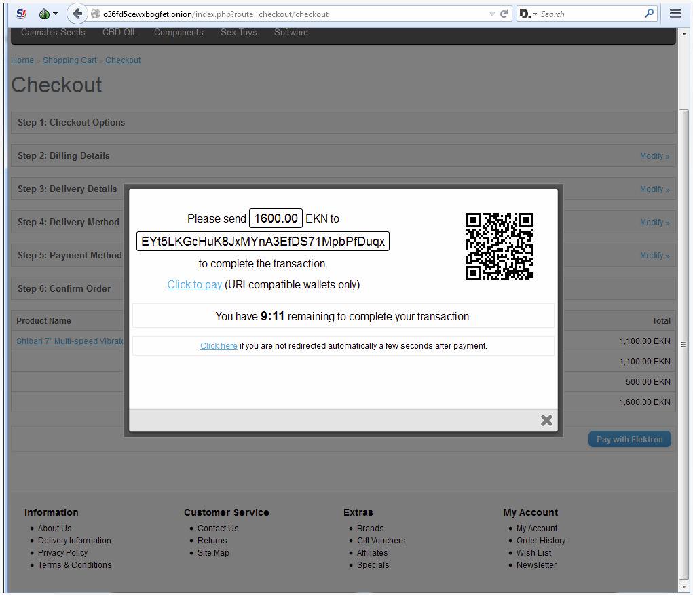Select the EKN wallet address box
693x595 pixels.
coord(263,241)
